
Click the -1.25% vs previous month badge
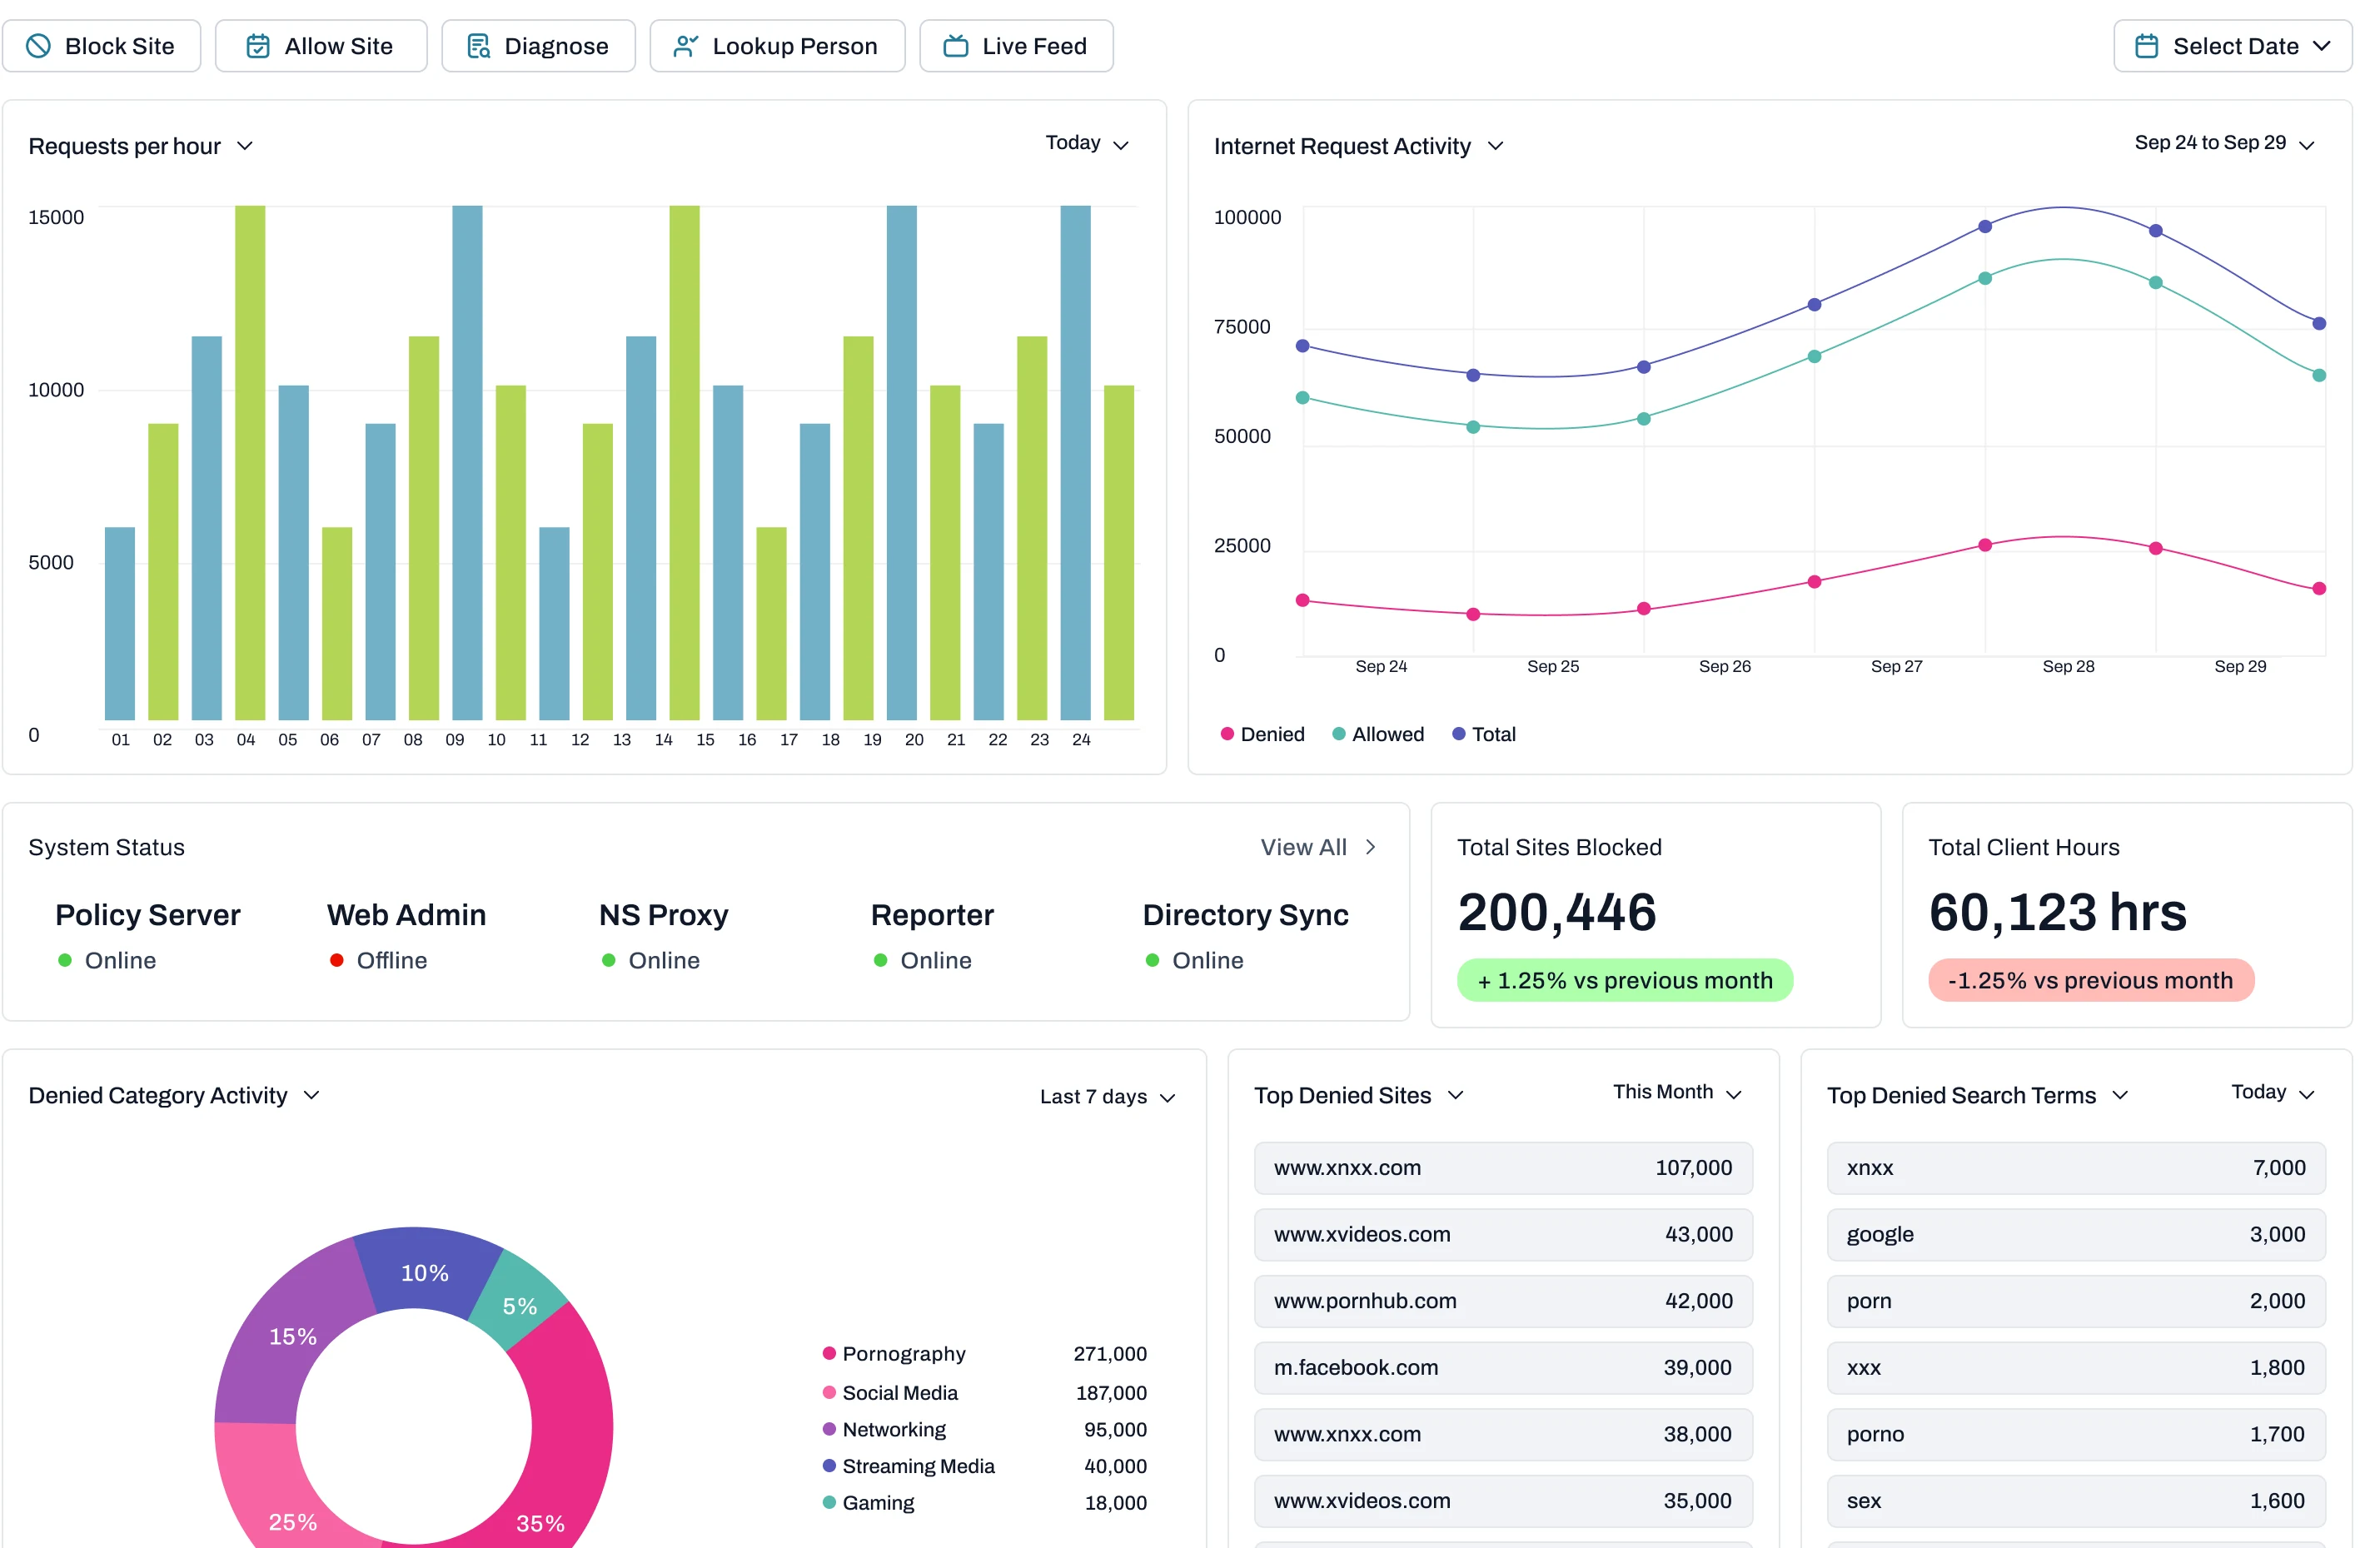(2091, 981)
